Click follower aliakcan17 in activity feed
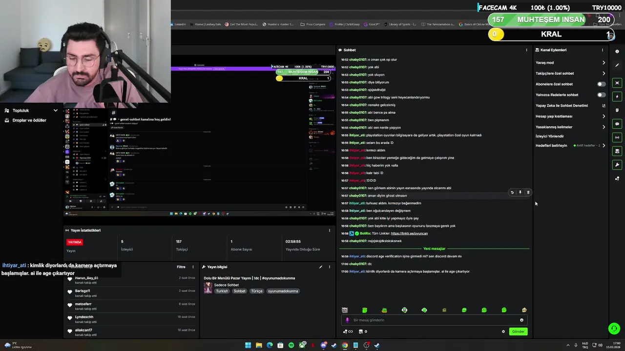Viewport: 625px width, 351px height. click(83, 330)
